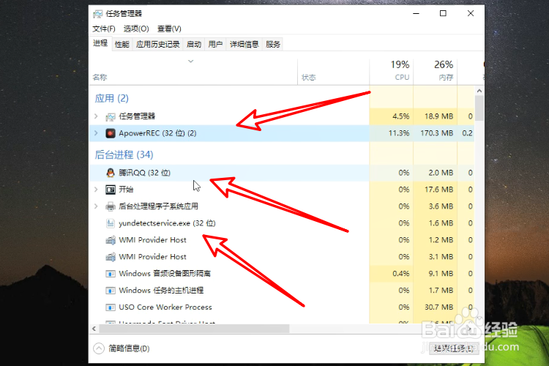Screen dimensions: 549x366
Task: Click the Windows 任务的主机进程 icon
Action: [x=111, y=291]
